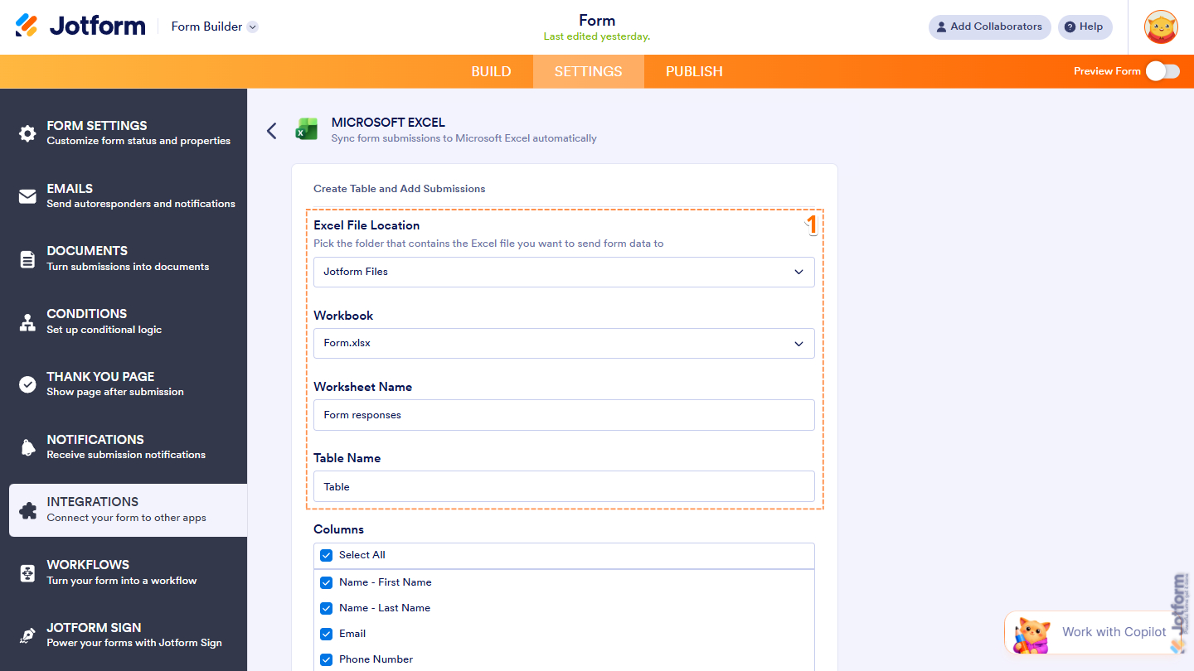Click the Microsoft Excel integration icon

(x=307, y=128)
